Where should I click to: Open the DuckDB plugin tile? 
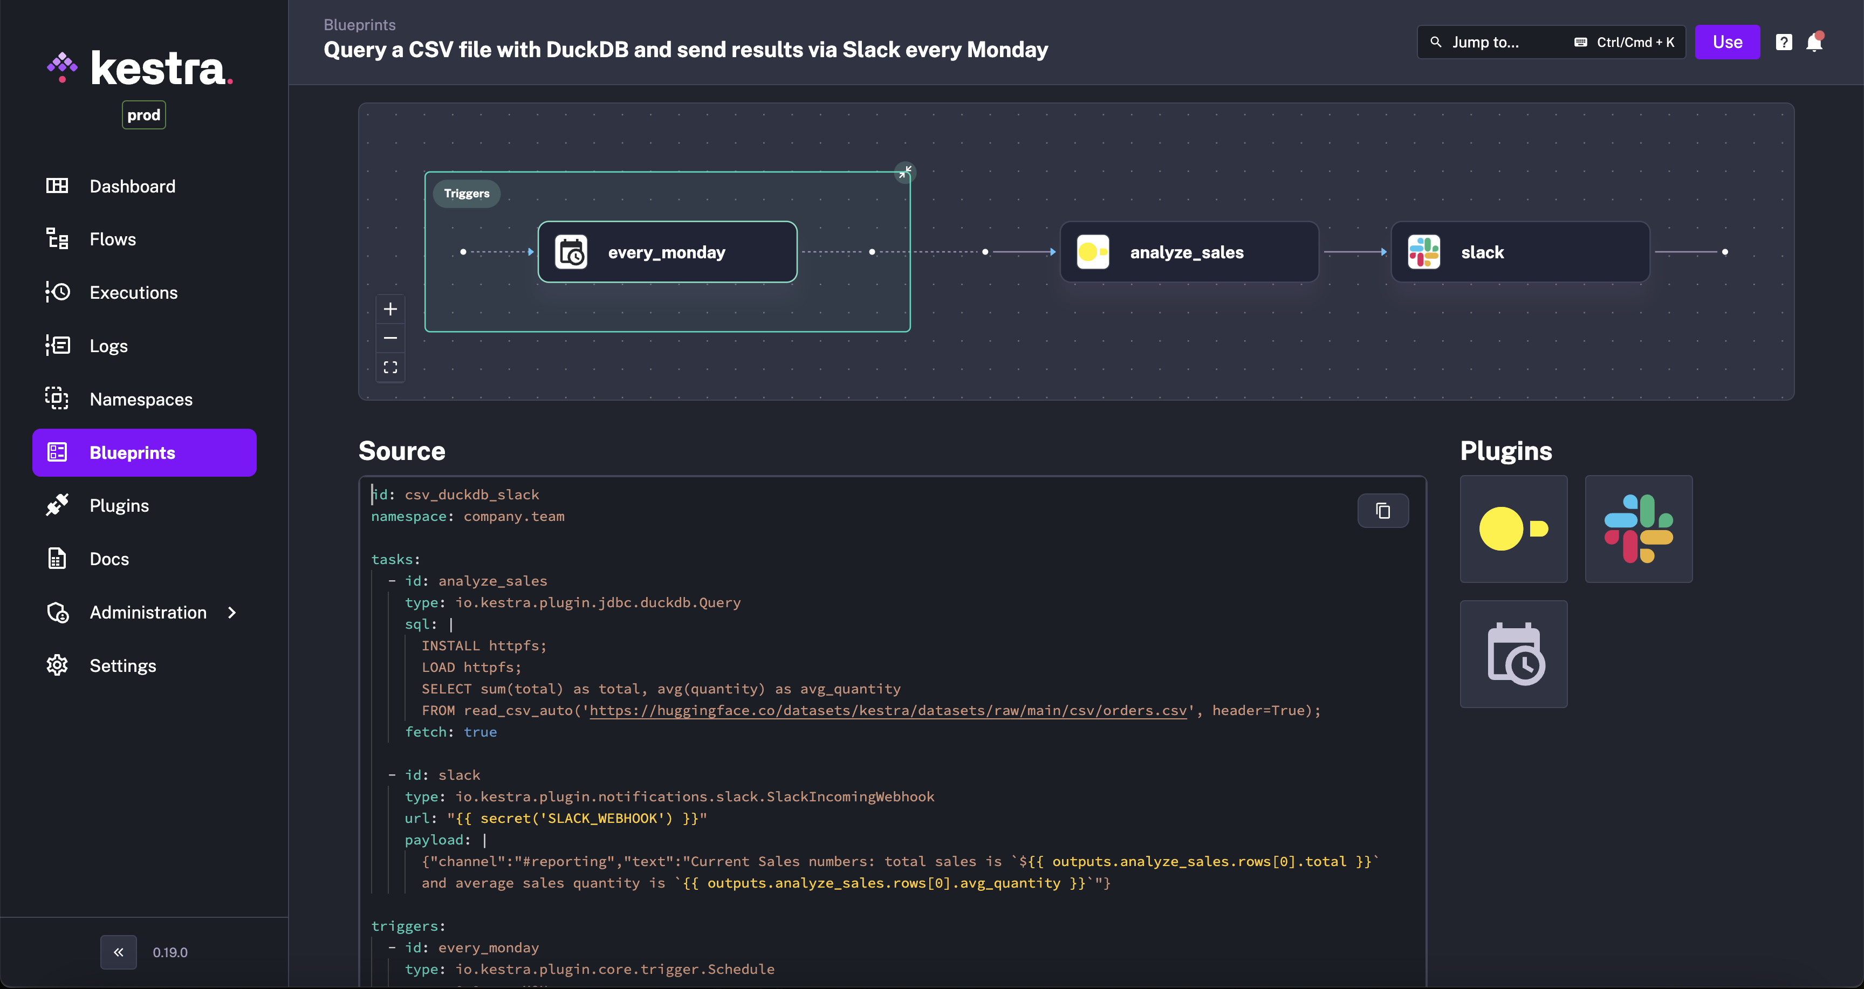pyautogui.click(x=1513, y=529)
